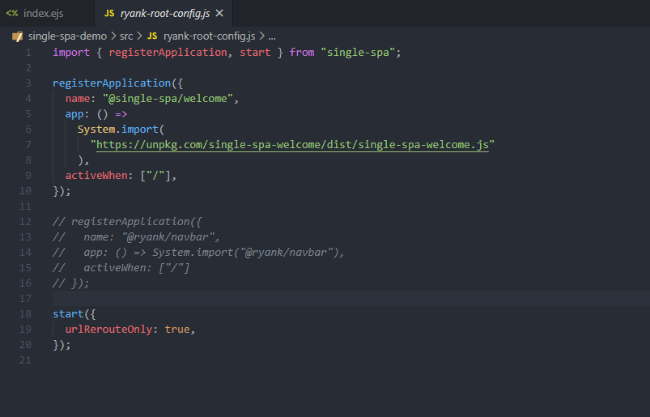Click the JS icon on ryank-root-config.js tab
The image size is (650, 417).
tap(109, 13)
